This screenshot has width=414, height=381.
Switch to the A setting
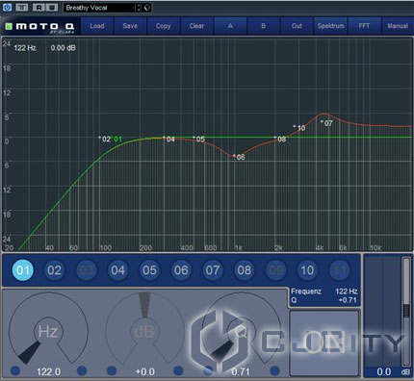[230, 26]
